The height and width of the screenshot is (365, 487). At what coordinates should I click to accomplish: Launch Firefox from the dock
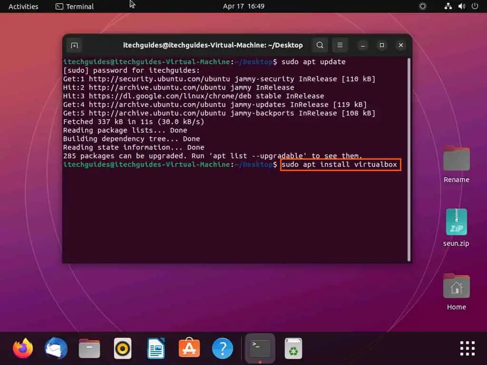click(23, 348)
